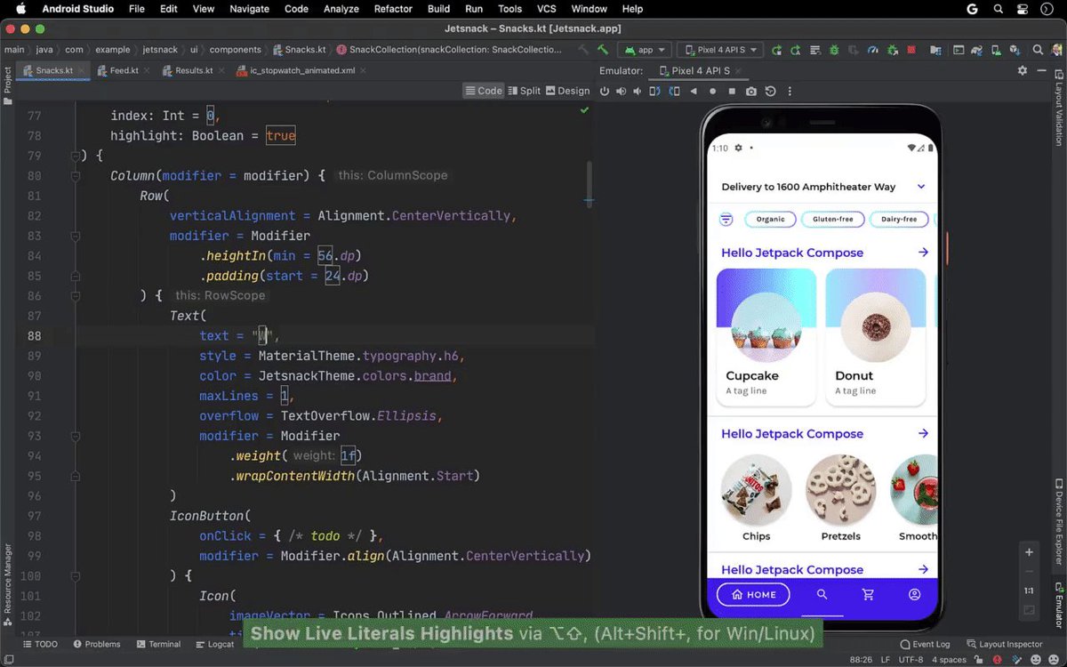Click the emulator rotate right icon
Viewport: 1067px width, 667px height.
pyautogui.click(x=674, y=91)
